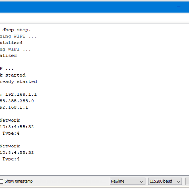Image resolution: width=189 pixels, height=189 pixels.
Task: Click the "92.168.1.1" gateway line
Action: (x=14, y=107)
